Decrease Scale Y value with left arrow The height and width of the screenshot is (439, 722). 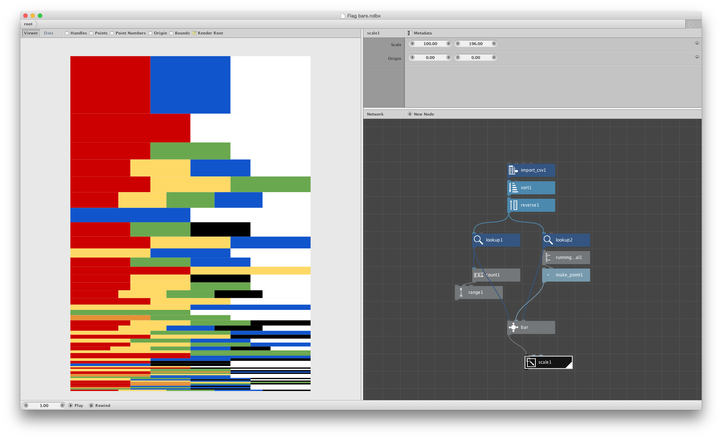458,44
